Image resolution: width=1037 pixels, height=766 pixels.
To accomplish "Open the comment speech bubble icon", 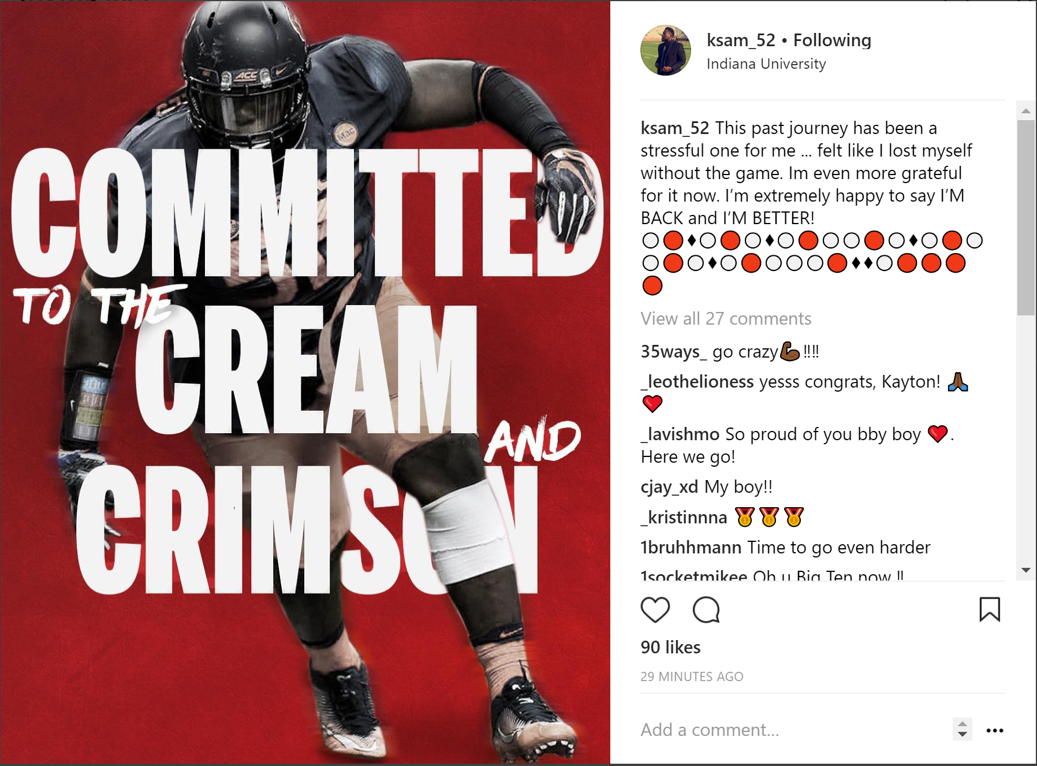I will click(x=706, y=609).
